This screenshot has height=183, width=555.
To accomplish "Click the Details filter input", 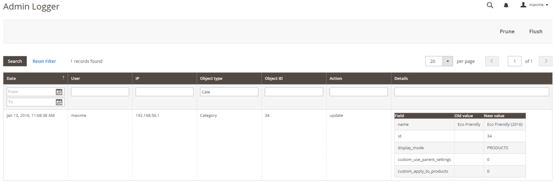I will tap(471, 92).
